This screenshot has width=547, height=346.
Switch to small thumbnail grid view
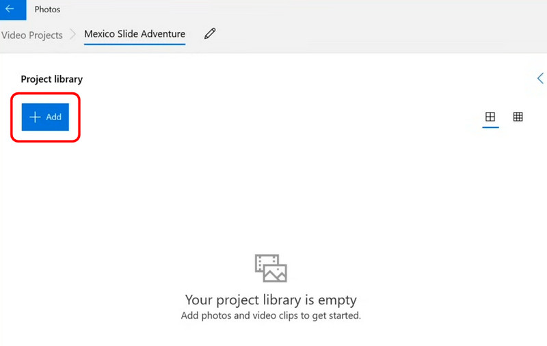coord(518,117)
